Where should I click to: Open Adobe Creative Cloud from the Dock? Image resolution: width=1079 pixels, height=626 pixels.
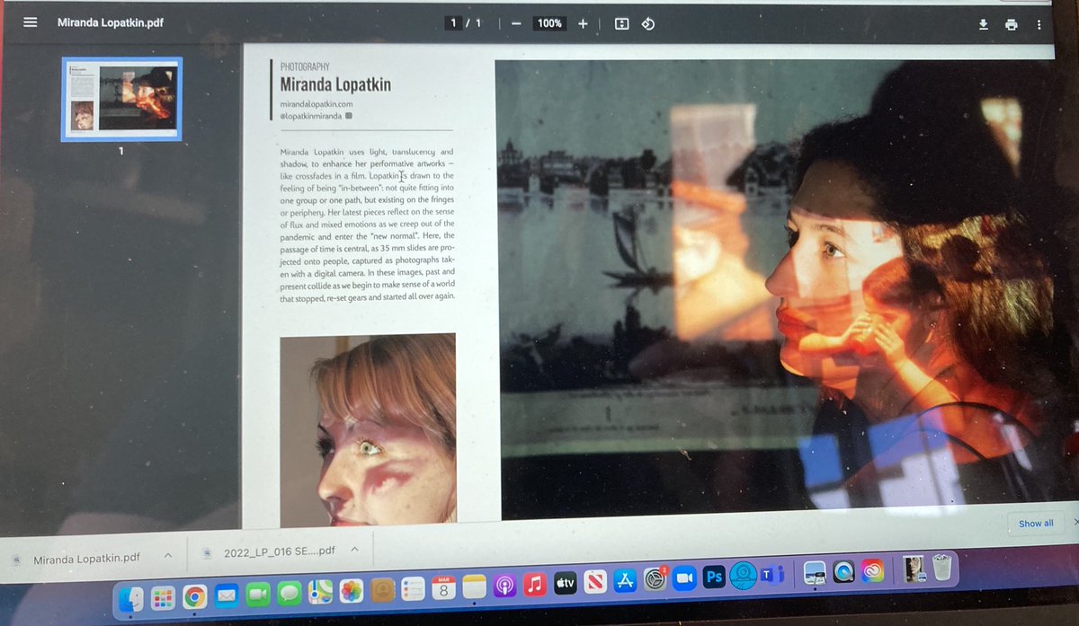tap(872, 570)
